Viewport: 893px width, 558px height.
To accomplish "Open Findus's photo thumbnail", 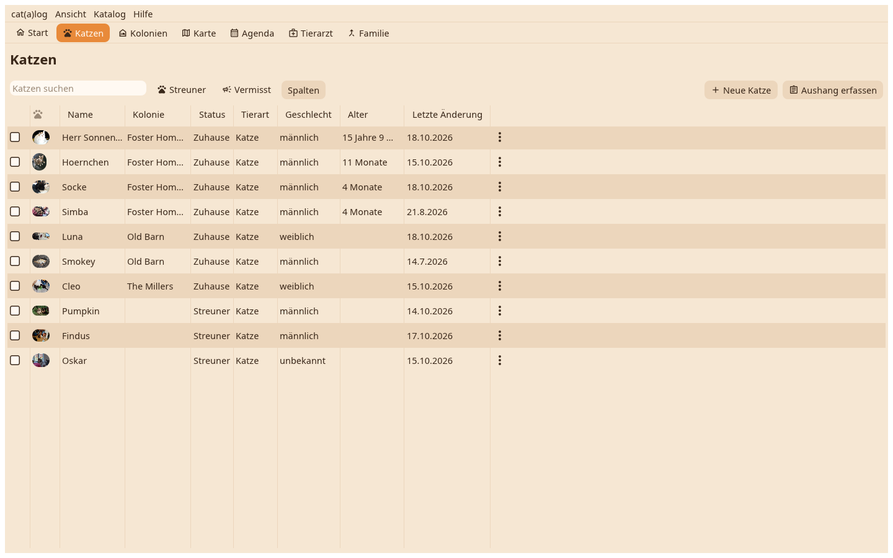I will coord(41,335).
